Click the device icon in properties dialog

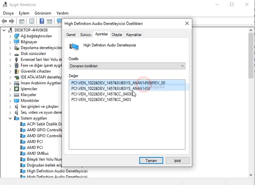[74, 47]
